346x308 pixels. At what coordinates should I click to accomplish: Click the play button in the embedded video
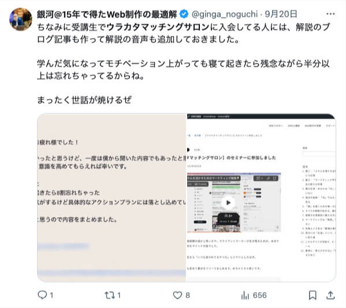coord(228,203)
